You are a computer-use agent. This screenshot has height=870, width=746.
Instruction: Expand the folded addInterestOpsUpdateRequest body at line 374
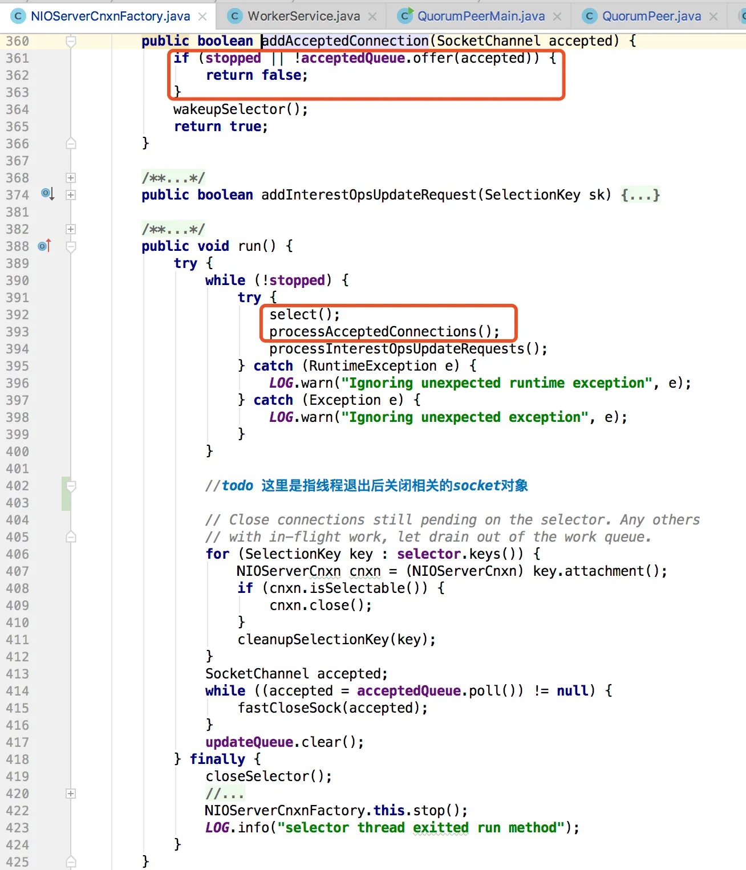[71, 195]
